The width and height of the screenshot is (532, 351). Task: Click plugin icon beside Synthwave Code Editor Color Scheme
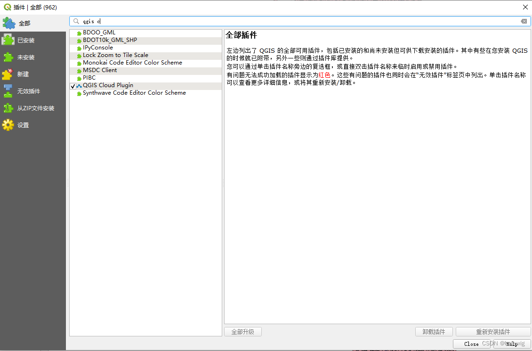pos(79,93)
